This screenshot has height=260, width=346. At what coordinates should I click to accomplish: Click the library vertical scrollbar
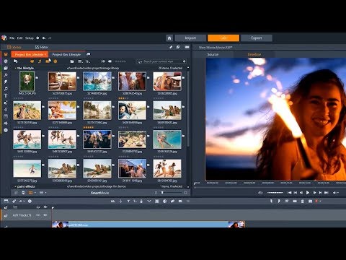pyautogui.click(x=188, y=108)
